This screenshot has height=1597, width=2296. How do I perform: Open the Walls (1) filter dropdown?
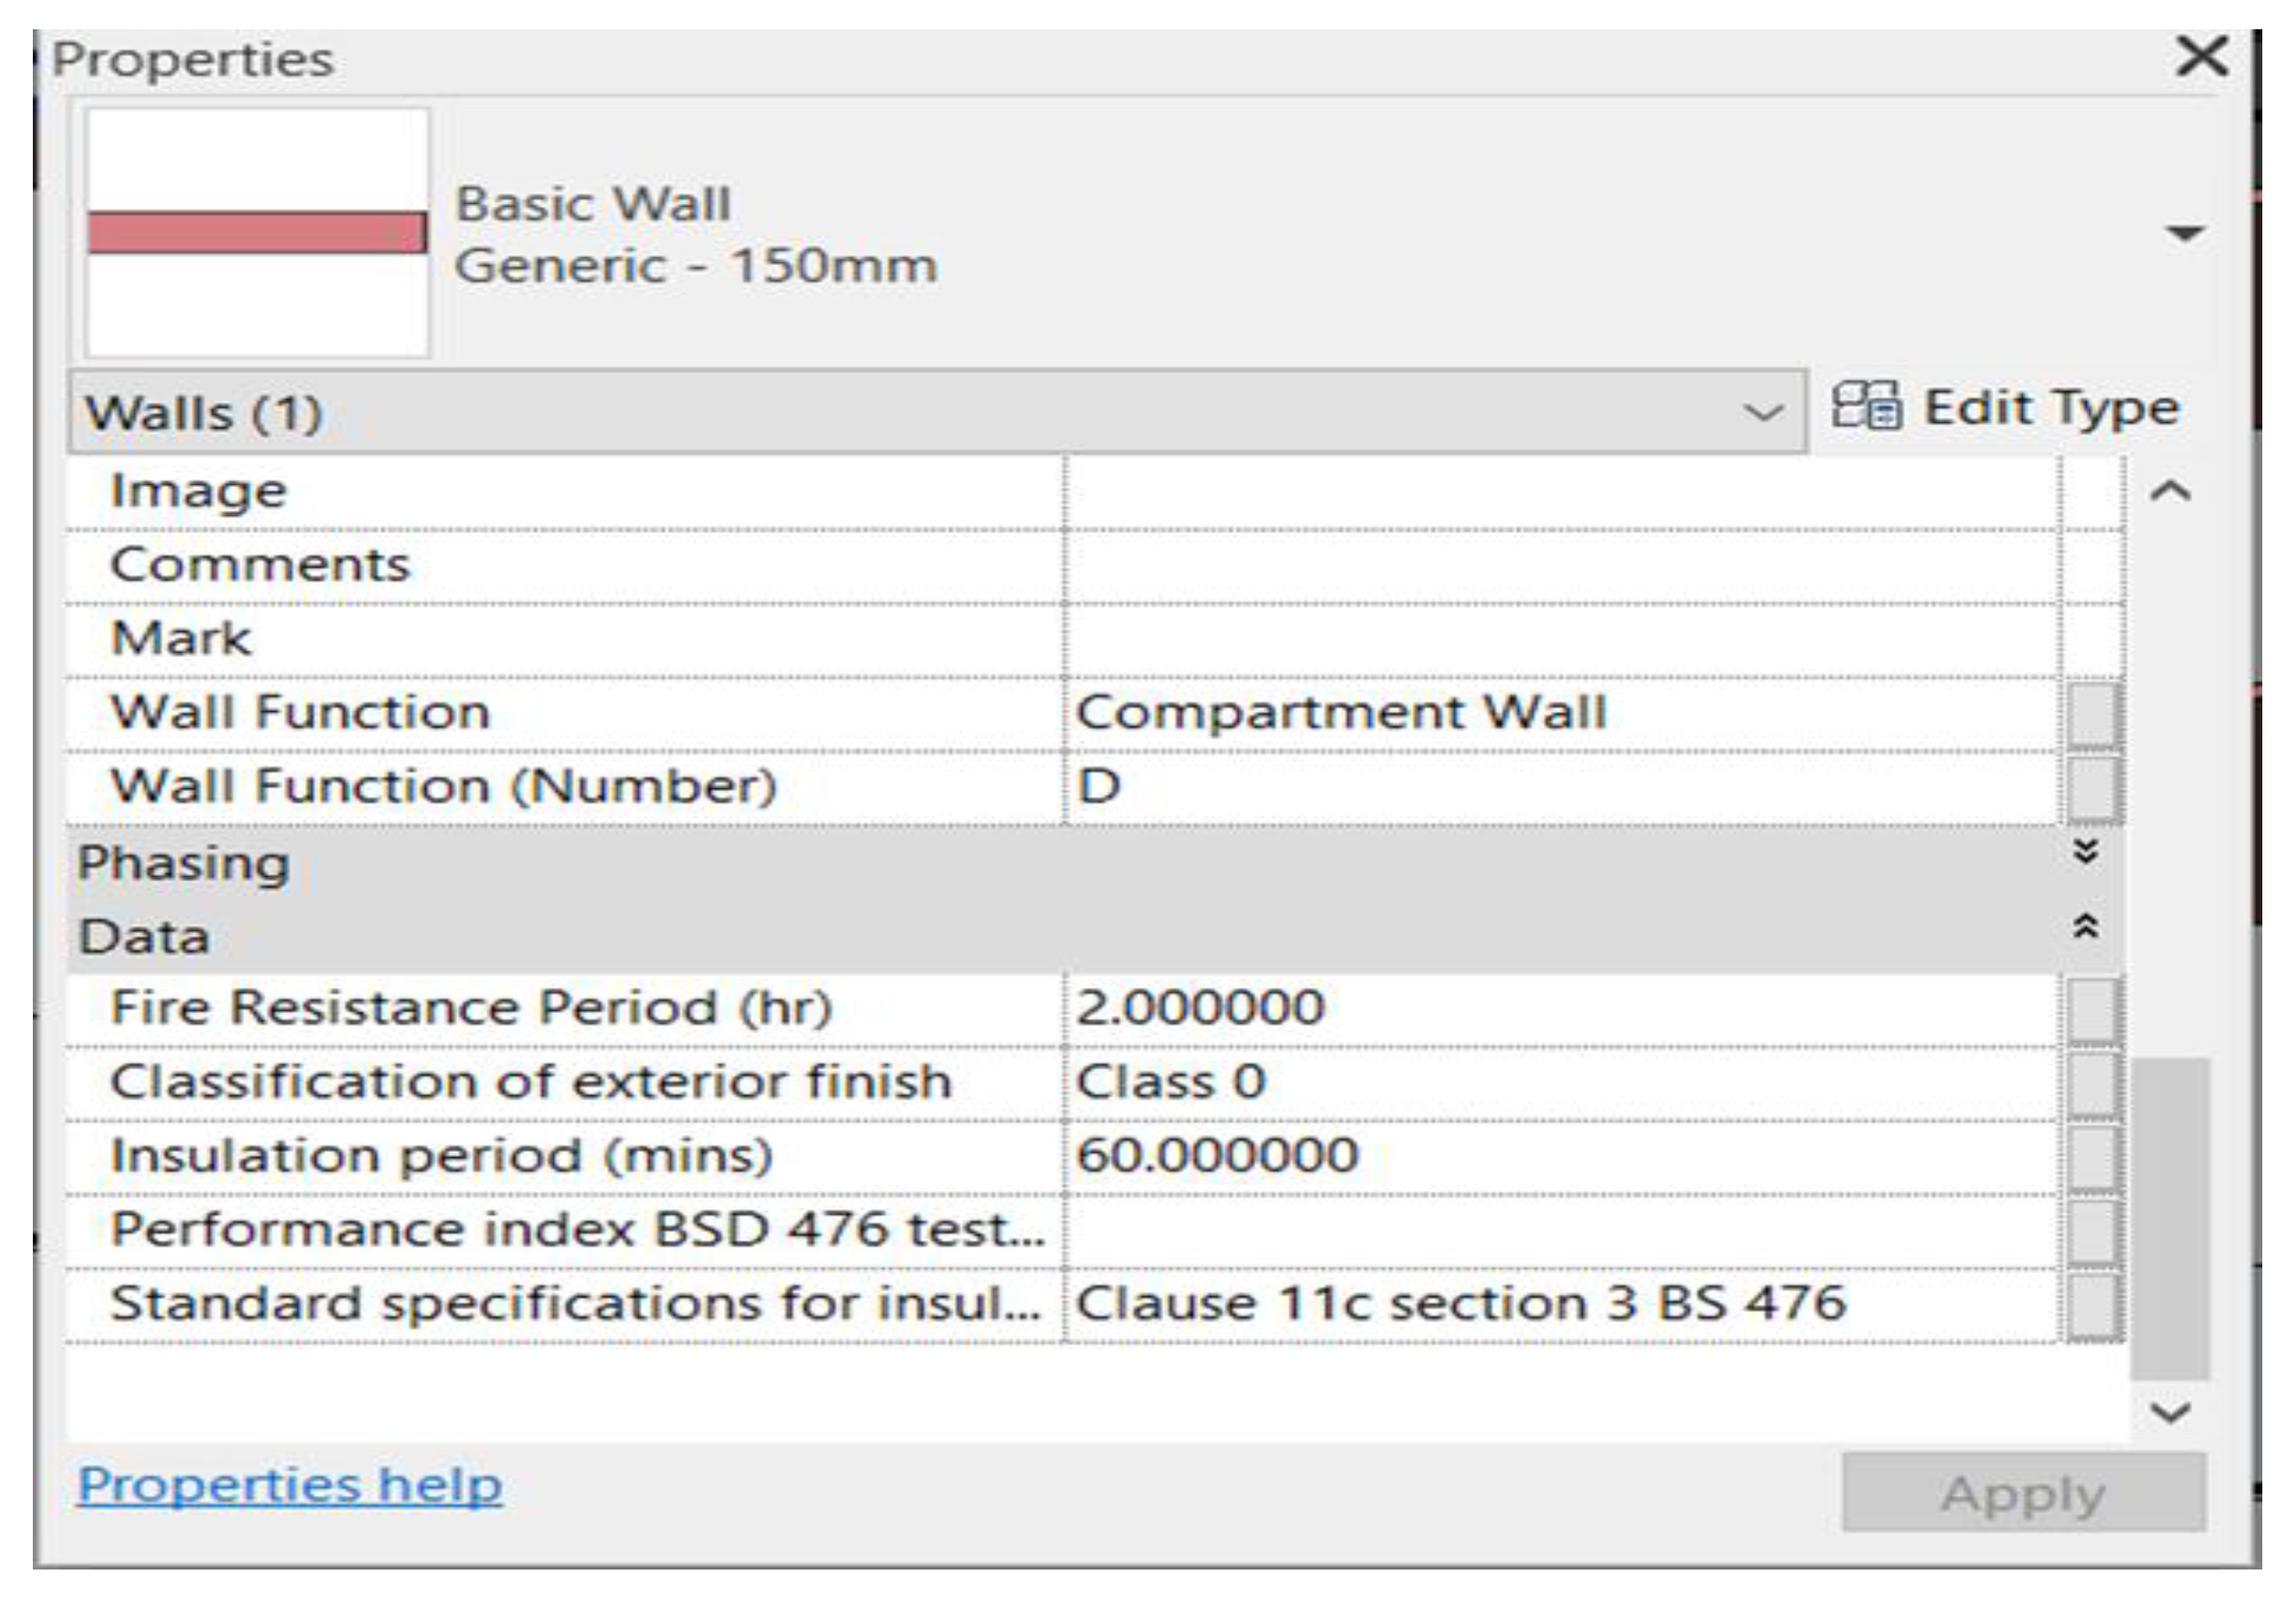(x=1762, y=412)
